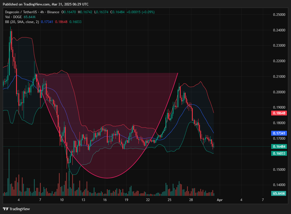Select the 4h interval label

pos(44,12)
